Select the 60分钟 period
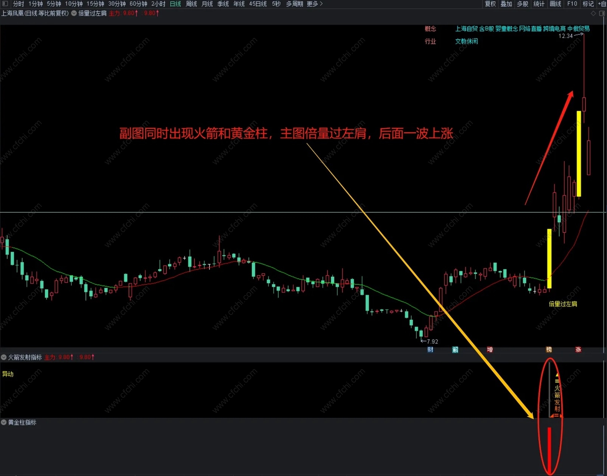Screen dimensions: 607x476 point(138,4)
